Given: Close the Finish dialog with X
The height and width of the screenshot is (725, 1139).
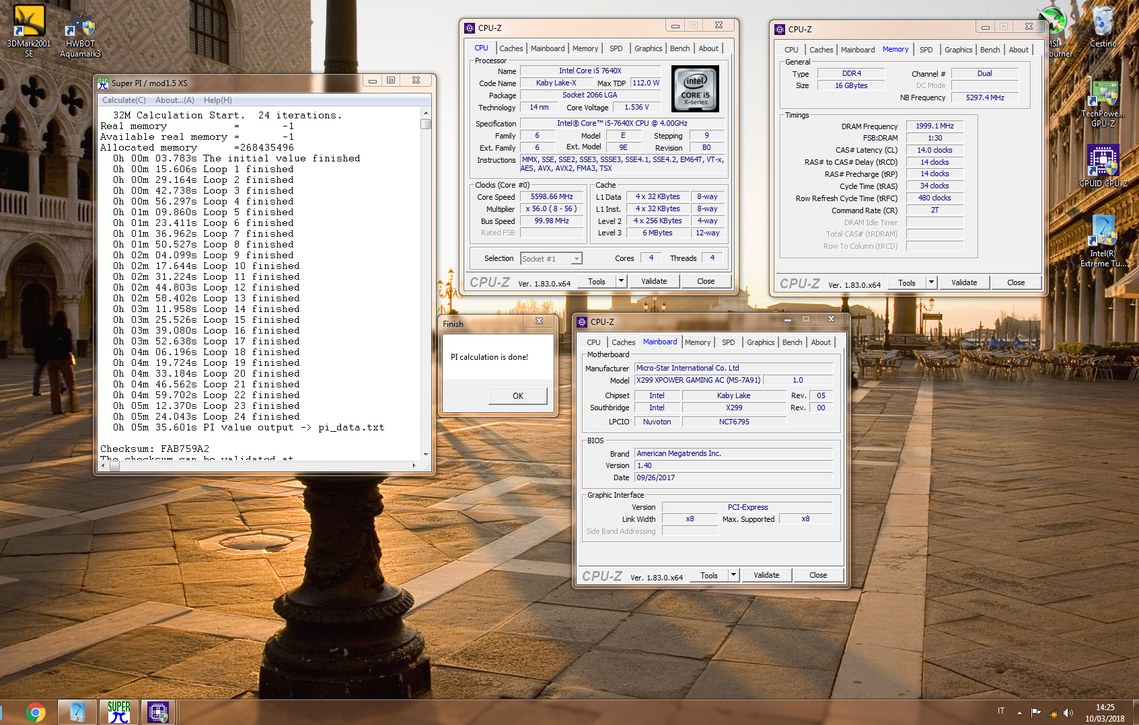Looking at the screenshot, I should pos(539,321).
